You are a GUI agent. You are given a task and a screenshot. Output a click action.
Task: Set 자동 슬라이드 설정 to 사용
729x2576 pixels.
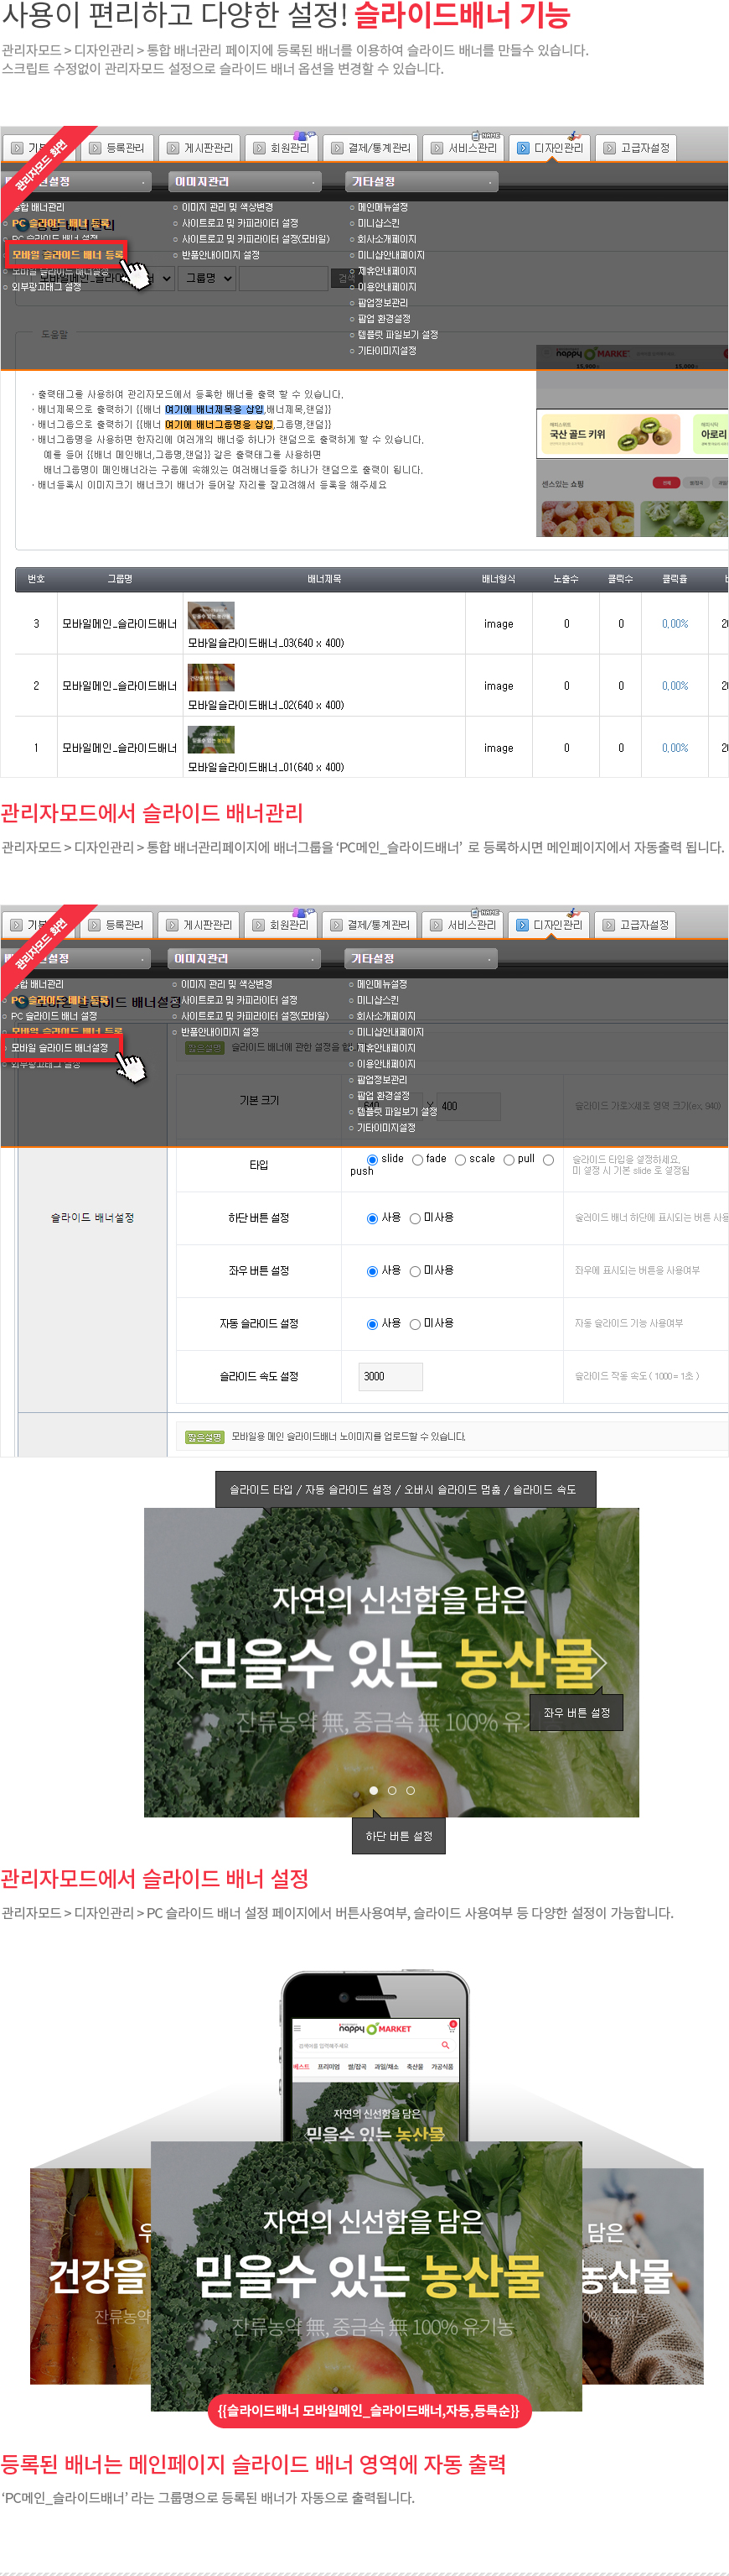tap(373, 1324)
